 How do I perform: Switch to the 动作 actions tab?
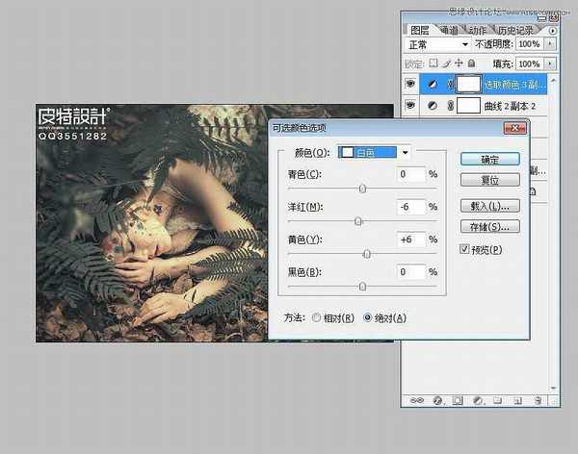(x=479, y=29)
